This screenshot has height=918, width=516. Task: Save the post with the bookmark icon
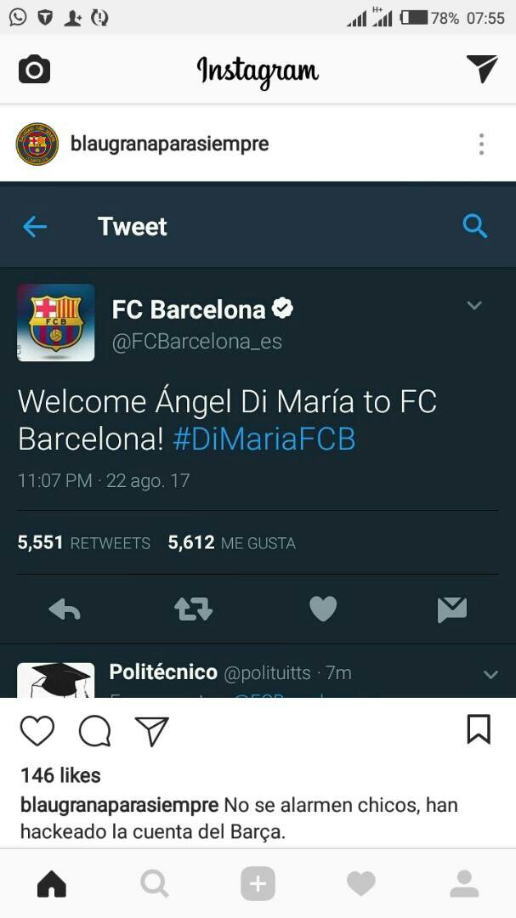479,729
